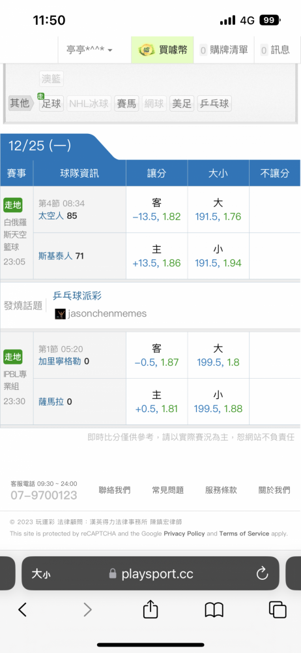The height and width of the screenshot is (653, 301).
Task: Tap the Safari back arrow
Action: 22,610
